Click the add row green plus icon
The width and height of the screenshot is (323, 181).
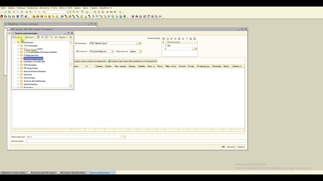(x=164, y=38)
